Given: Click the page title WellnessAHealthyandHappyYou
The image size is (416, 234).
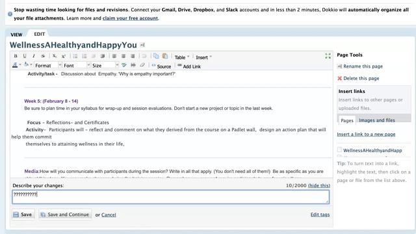Looking at the screenshot, I should (x=73, y=45).
